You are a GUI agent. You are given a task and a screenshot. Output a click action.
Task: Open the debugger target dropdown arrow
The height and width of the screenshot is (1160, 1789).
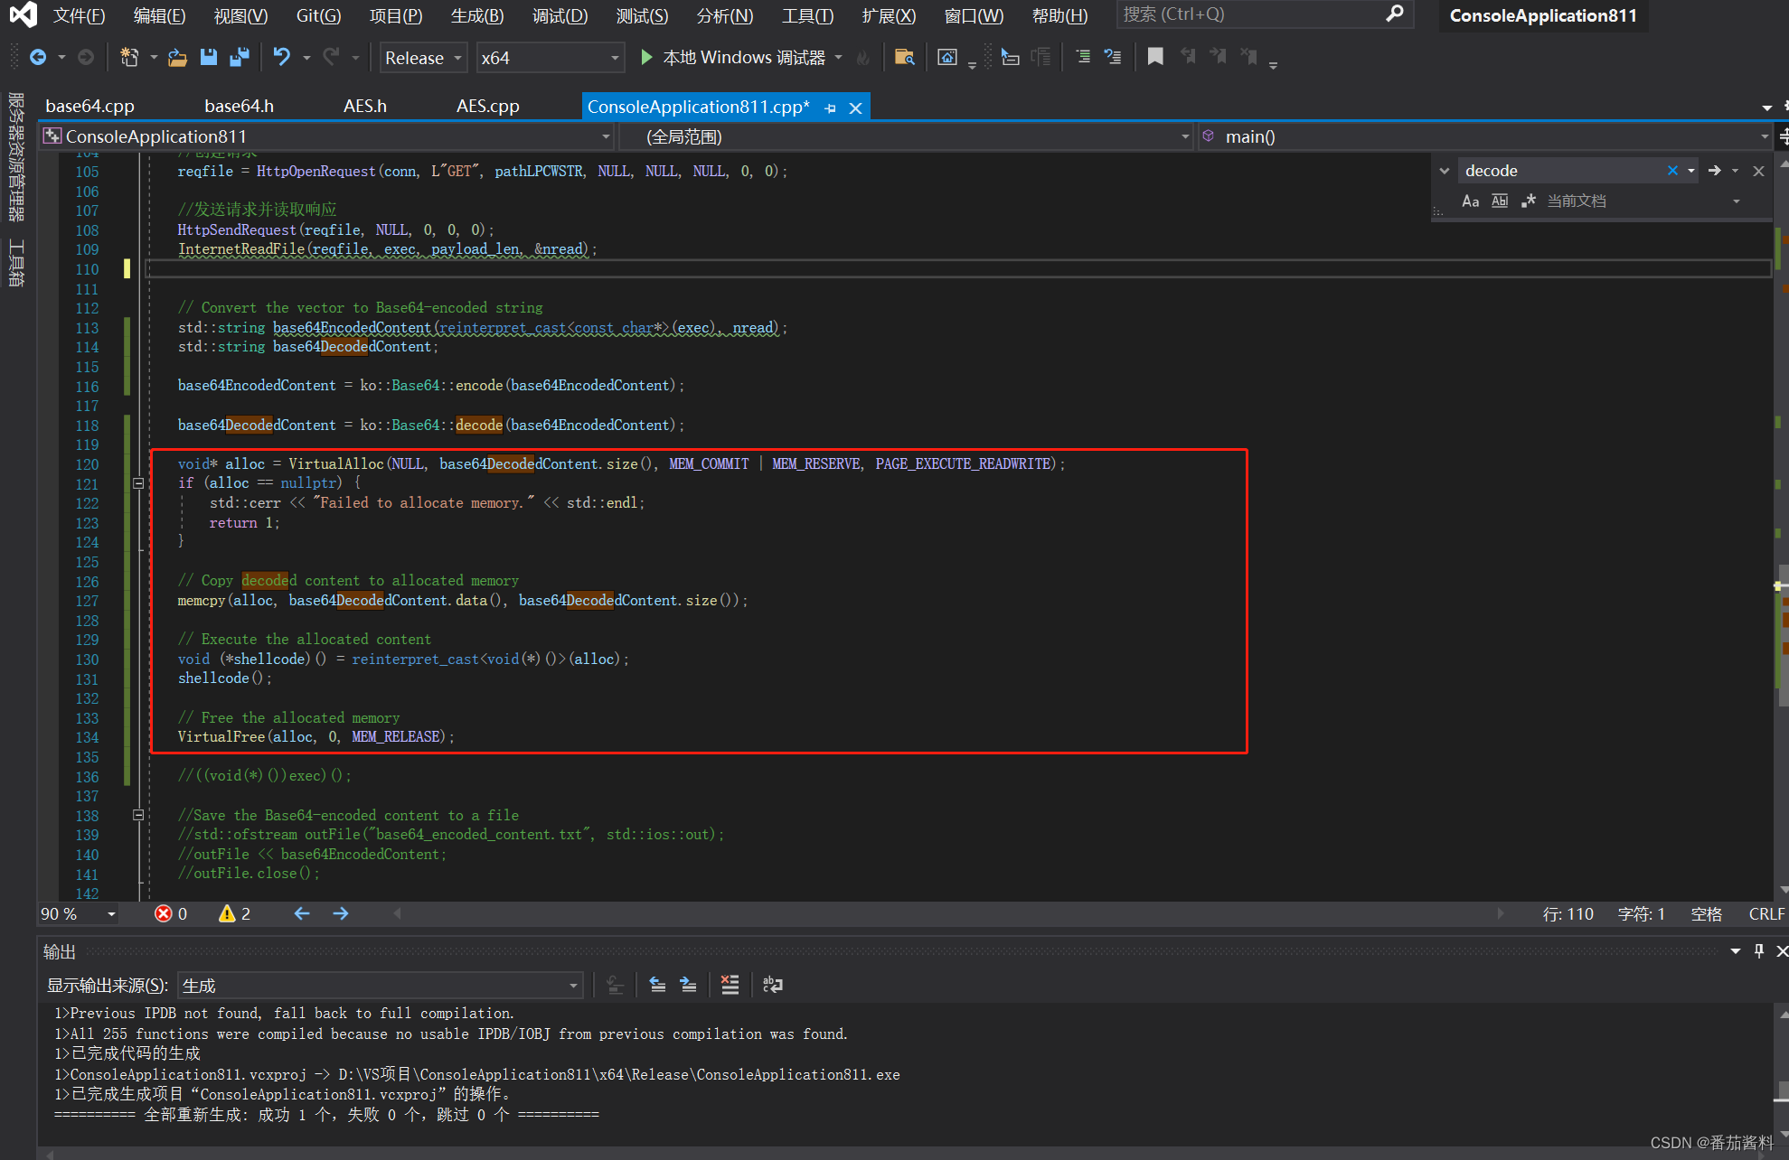839,58
